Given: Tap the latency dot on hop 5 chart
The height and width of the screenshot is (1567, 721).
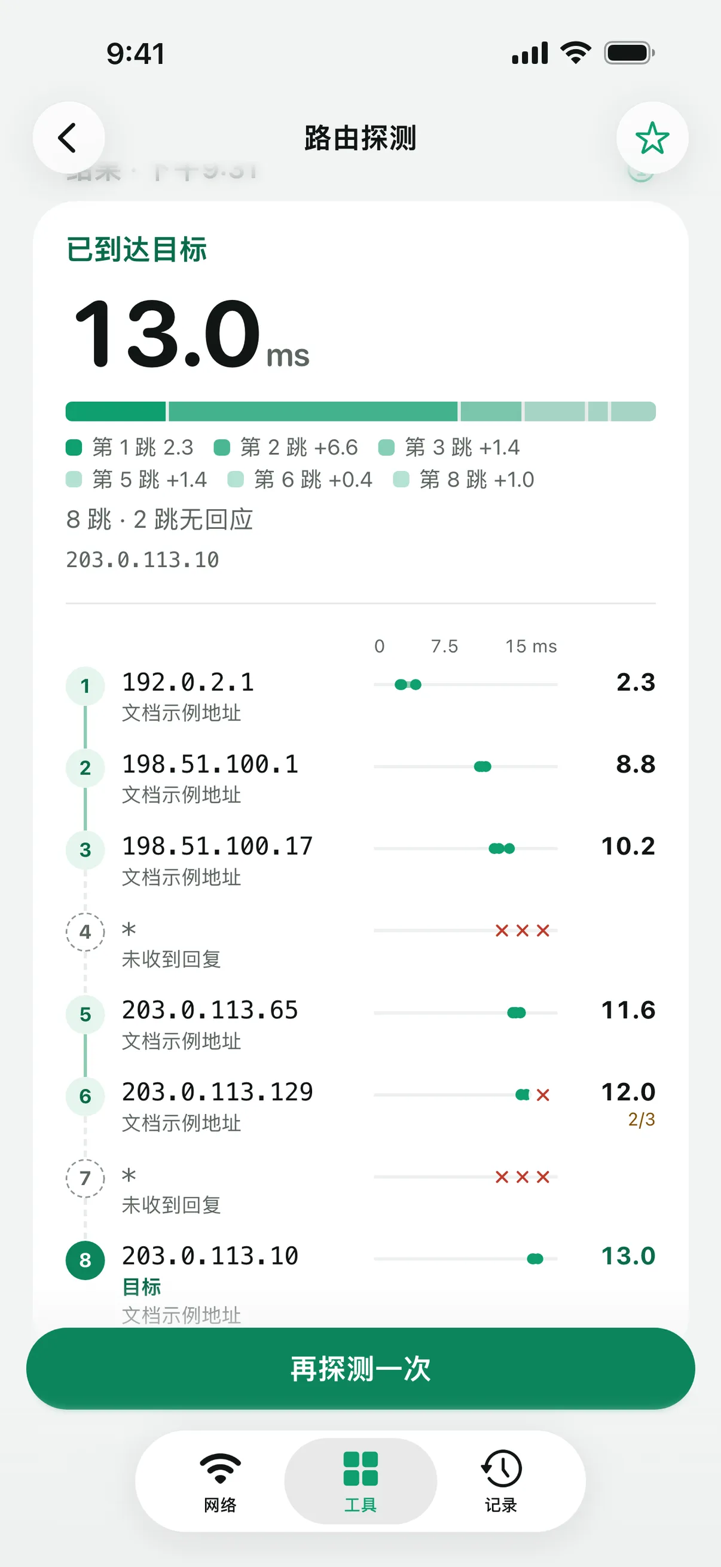Looking at the screenshot, I should coord(517,1013).
